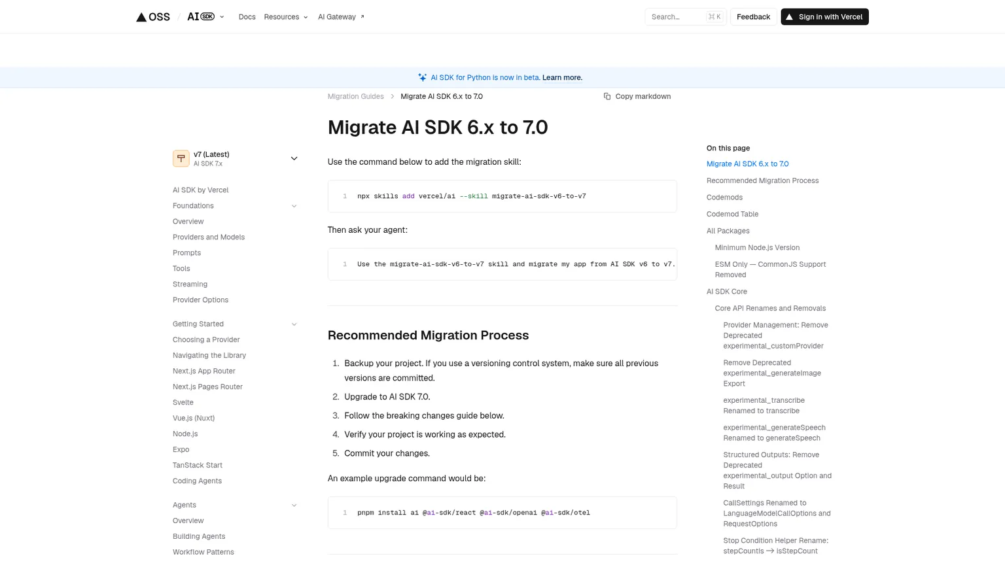Click the Feedback button
1005x565 pixels.
(753, 17)
